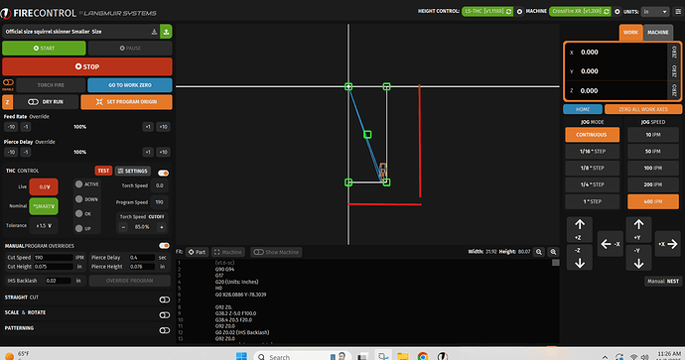The height and width of the screenshot is (360, 685).
Task: Click the circle icon after height control
Action: pos(519,11)
